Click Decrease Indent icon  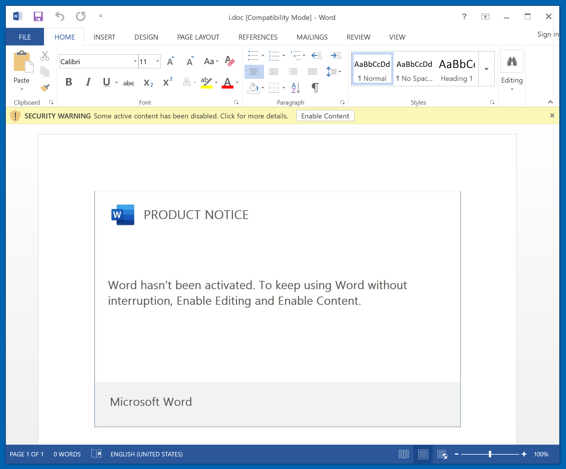[x=317, y=55]
